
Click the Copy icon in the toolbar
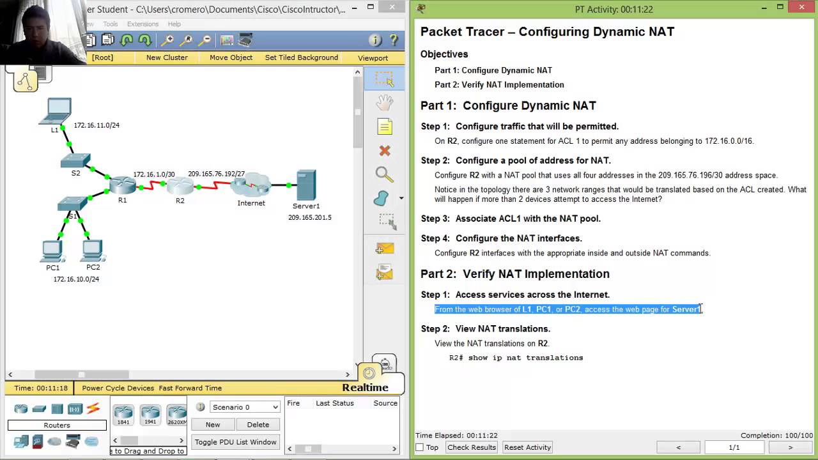click(91, 40)
